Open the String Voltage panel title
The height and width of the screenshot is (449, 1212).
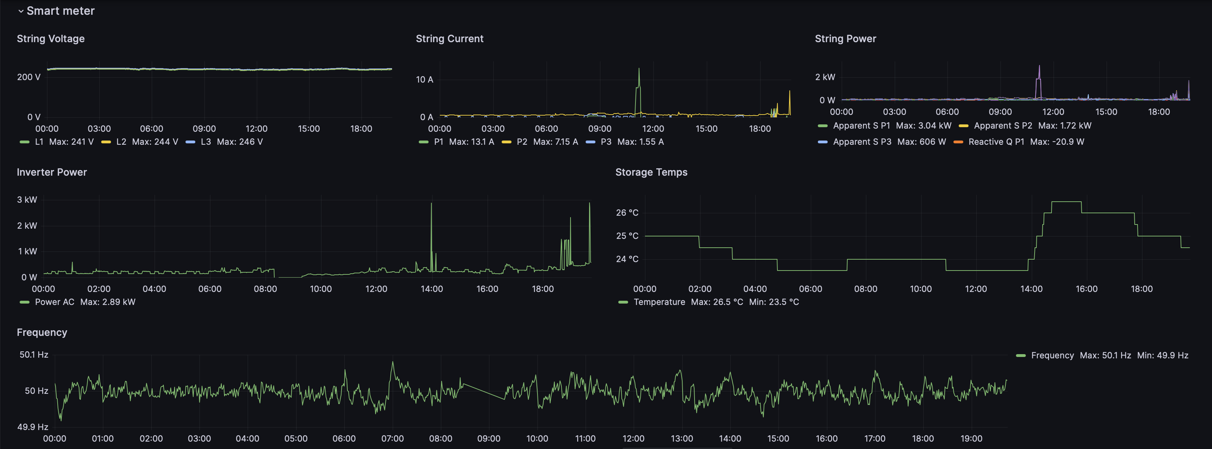pyautogui.click(x=51, y=39)
